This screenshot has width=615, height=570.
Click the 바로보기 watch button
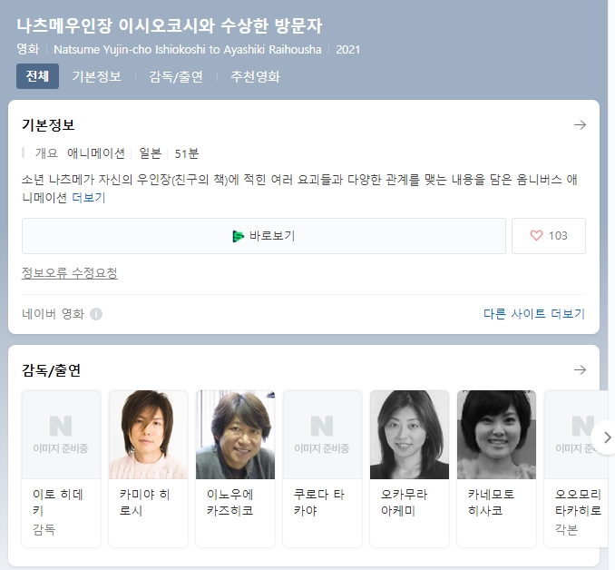(x=264, y=236)
